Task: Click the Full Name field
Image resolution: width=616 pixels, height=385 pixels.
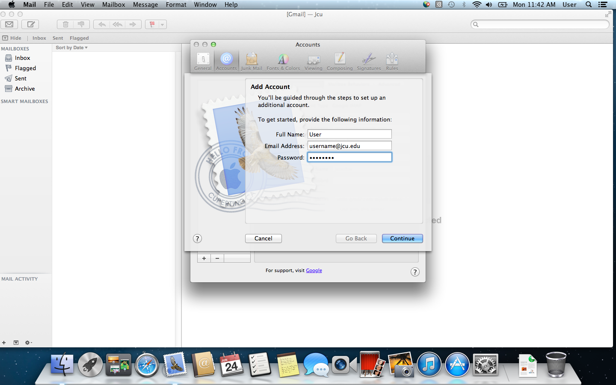Action: (349, 134)
